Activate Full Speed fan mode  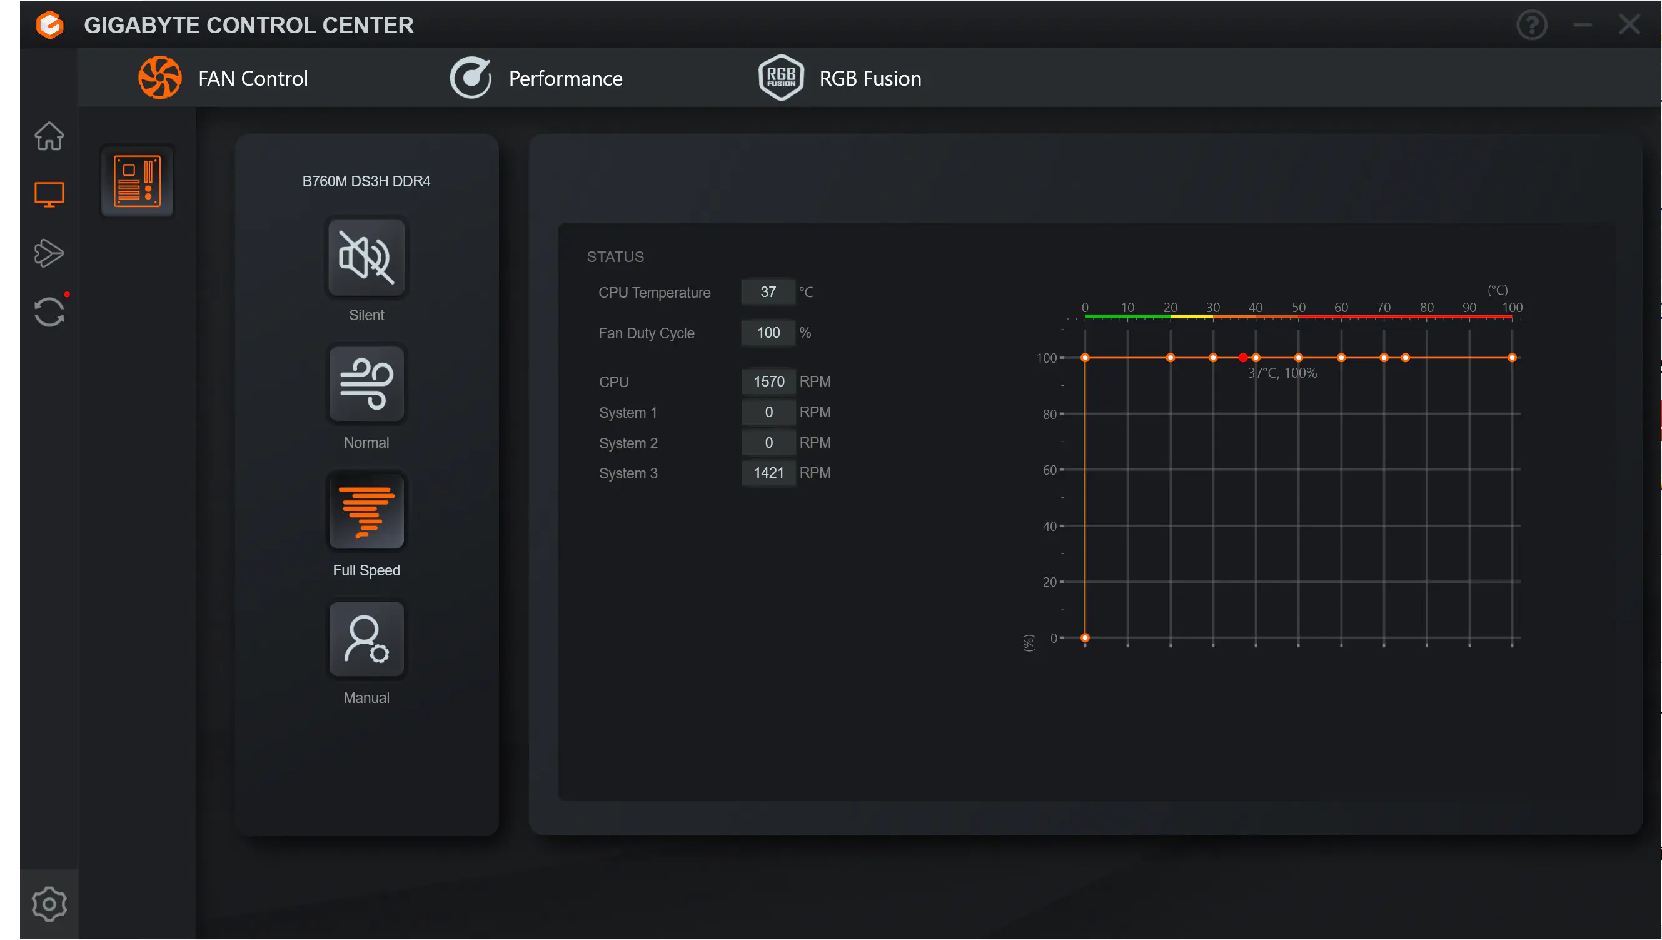point(366,512)
